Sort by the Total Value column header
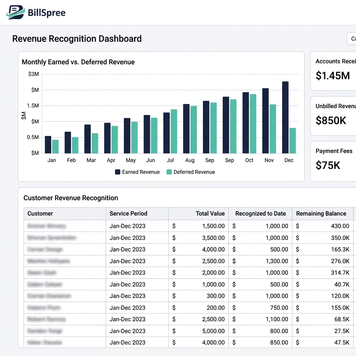 click(x=199, y=213)
